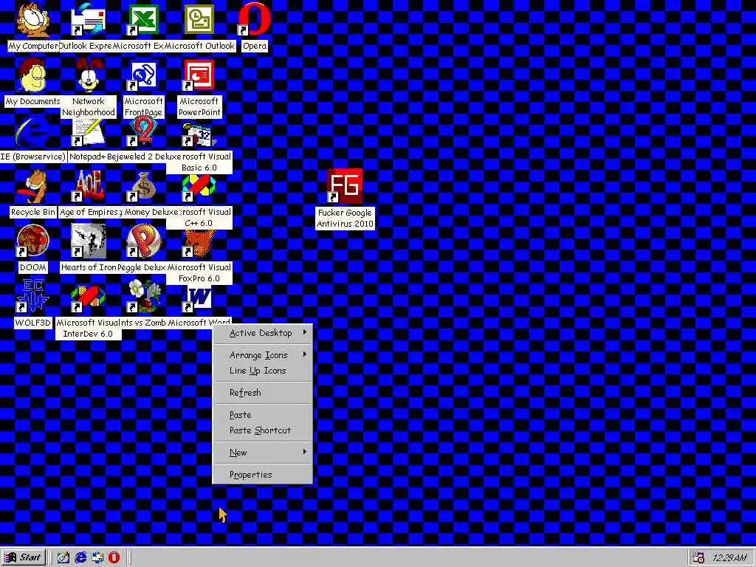The height and width of the screenshot is (567, 756).
Task: Choose Line Up Icons from context menu
Action: (x=263, y=371)
